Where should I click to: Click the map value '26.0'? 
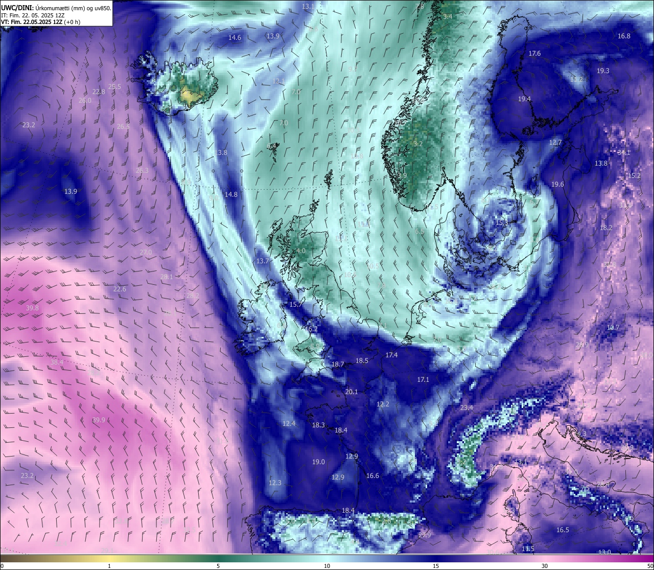point(85,101)
